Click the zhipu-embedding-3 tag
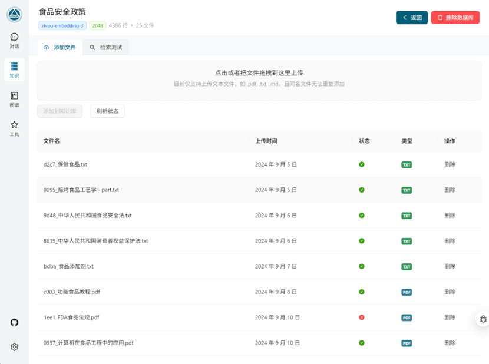The width and height of the screenshot is (489, 364). (62, 25)
